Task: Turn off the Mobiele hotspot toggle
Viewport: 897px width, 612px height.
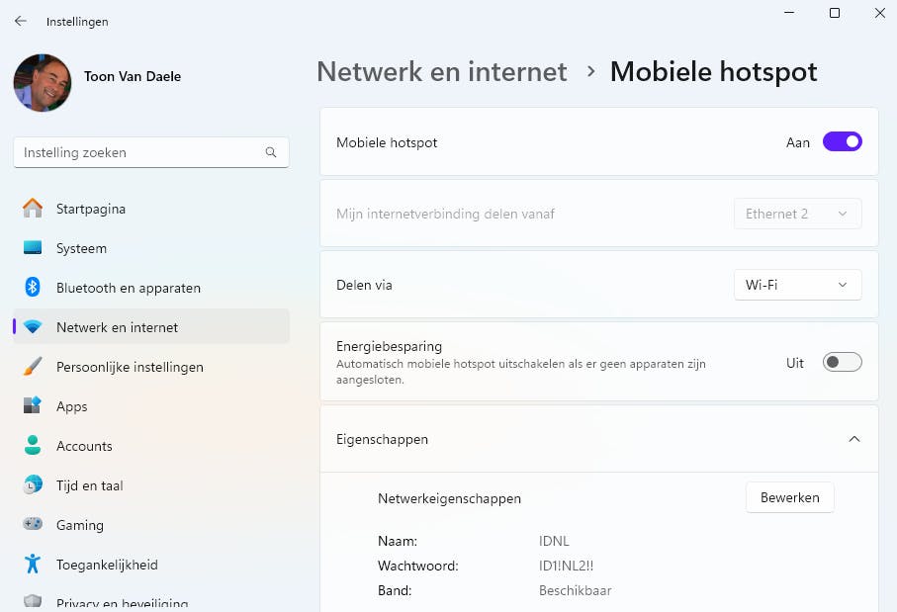Action: (842, 142)
